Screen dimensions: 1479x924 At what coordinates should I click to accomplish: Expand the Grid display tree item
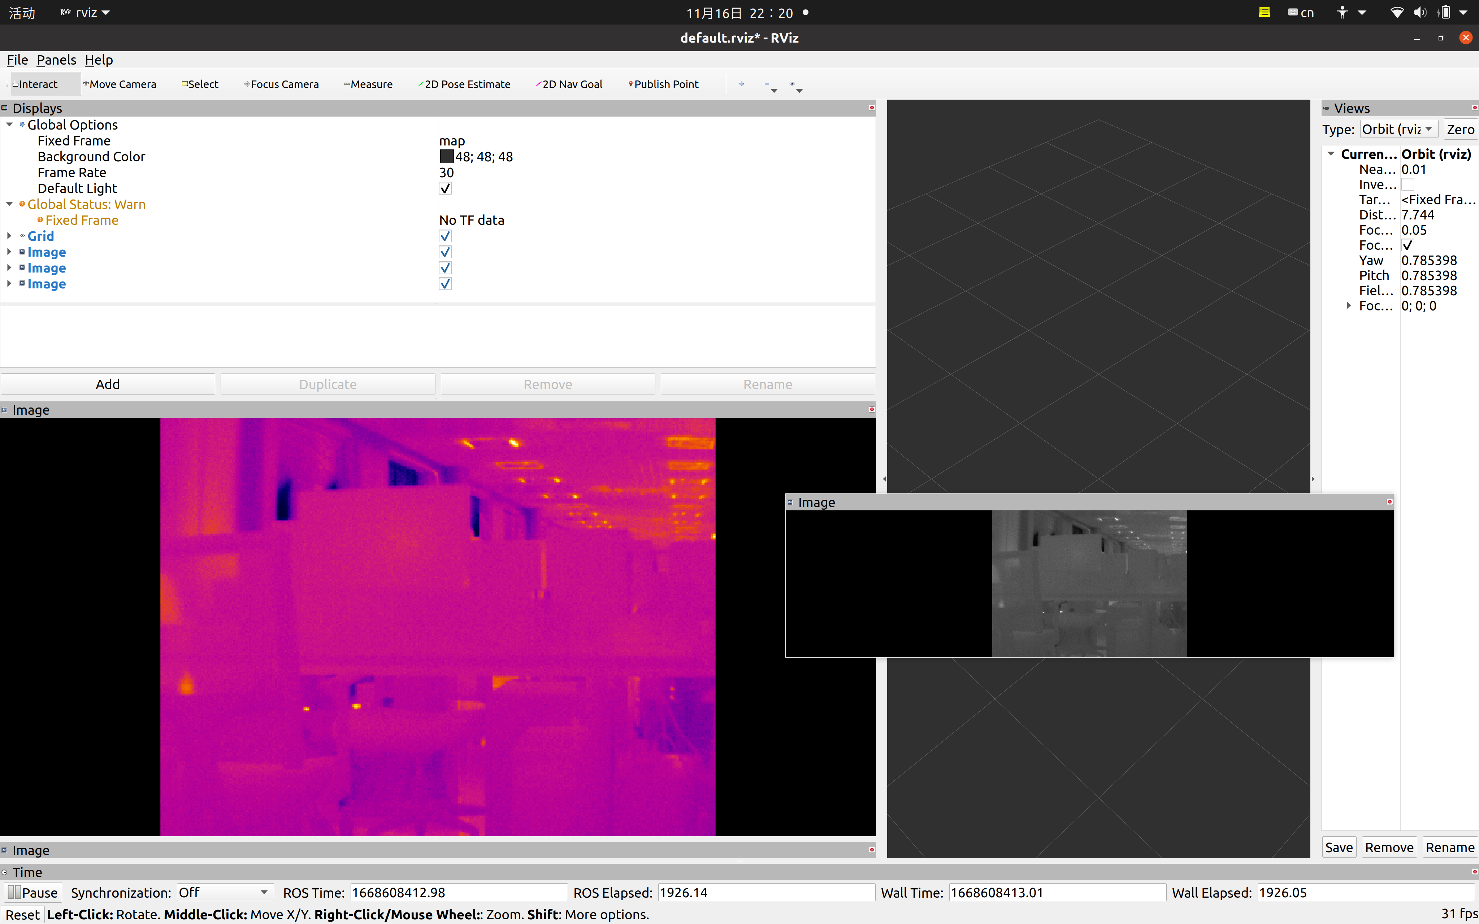click(x=9, y=236)
